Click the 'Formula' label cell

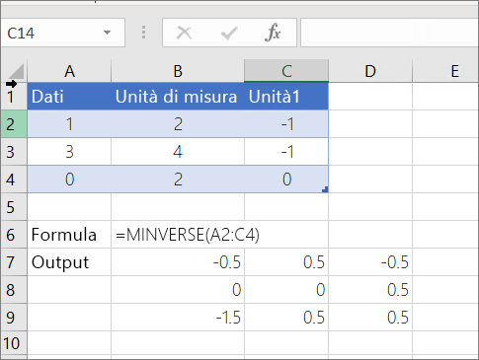coord(69,235)
